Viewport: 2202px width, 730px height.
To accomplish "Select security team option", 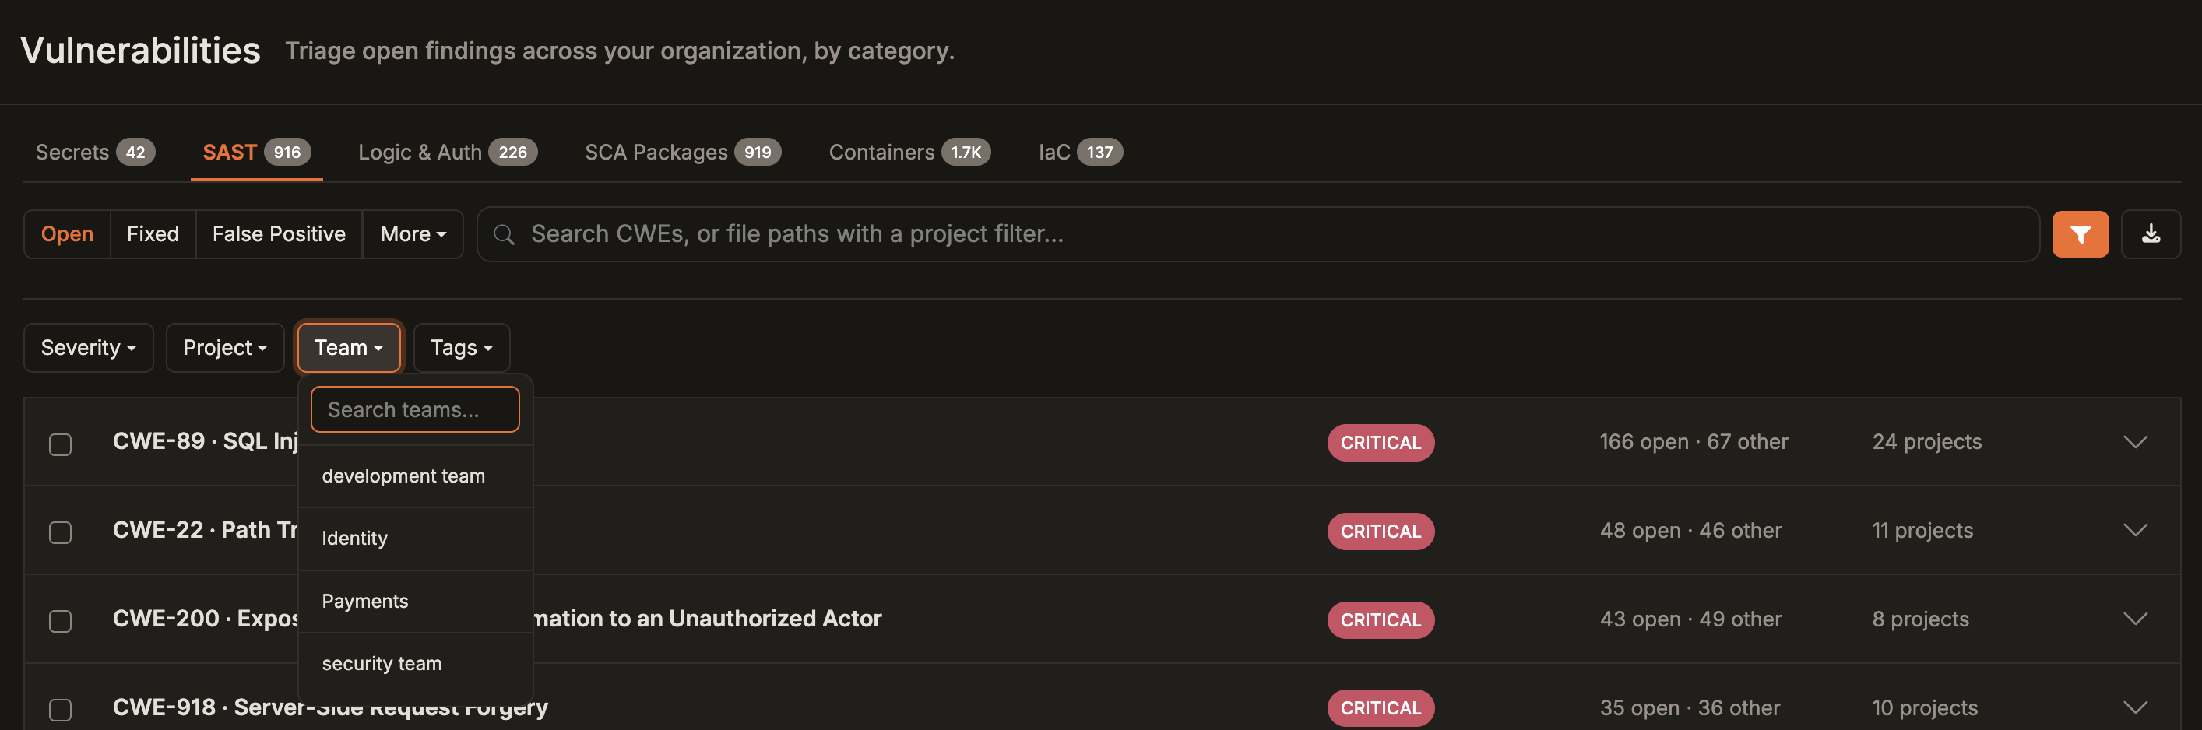I will coord(416,663).
